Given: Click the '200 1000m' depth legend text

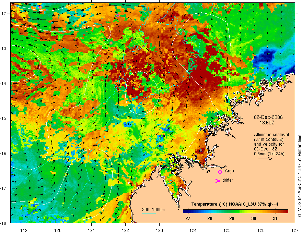Looking at the screenshot, I should pyautogui.click(x=153, y=210).
